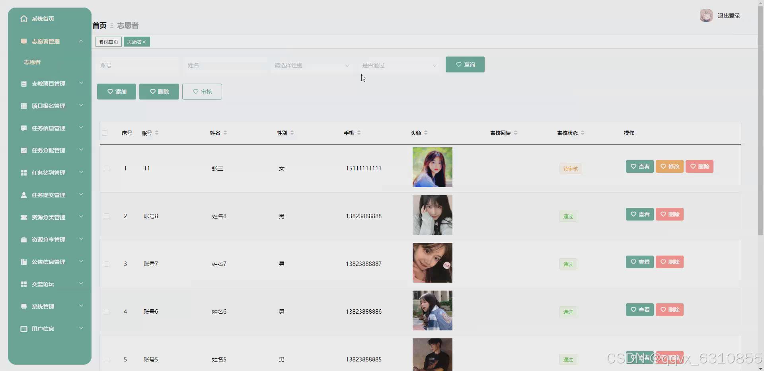Click the icon beside 系统管理
764x371 pixels.
pyautogui.click(x=24, y=307)
